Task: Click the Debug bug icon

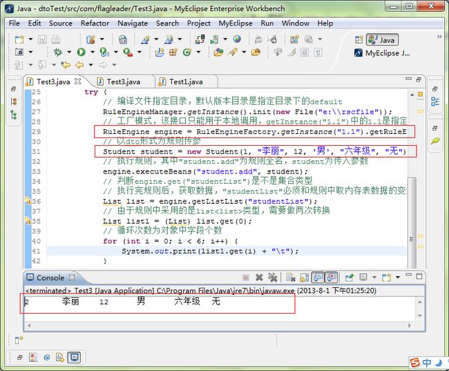Action: tap(58, 52)
